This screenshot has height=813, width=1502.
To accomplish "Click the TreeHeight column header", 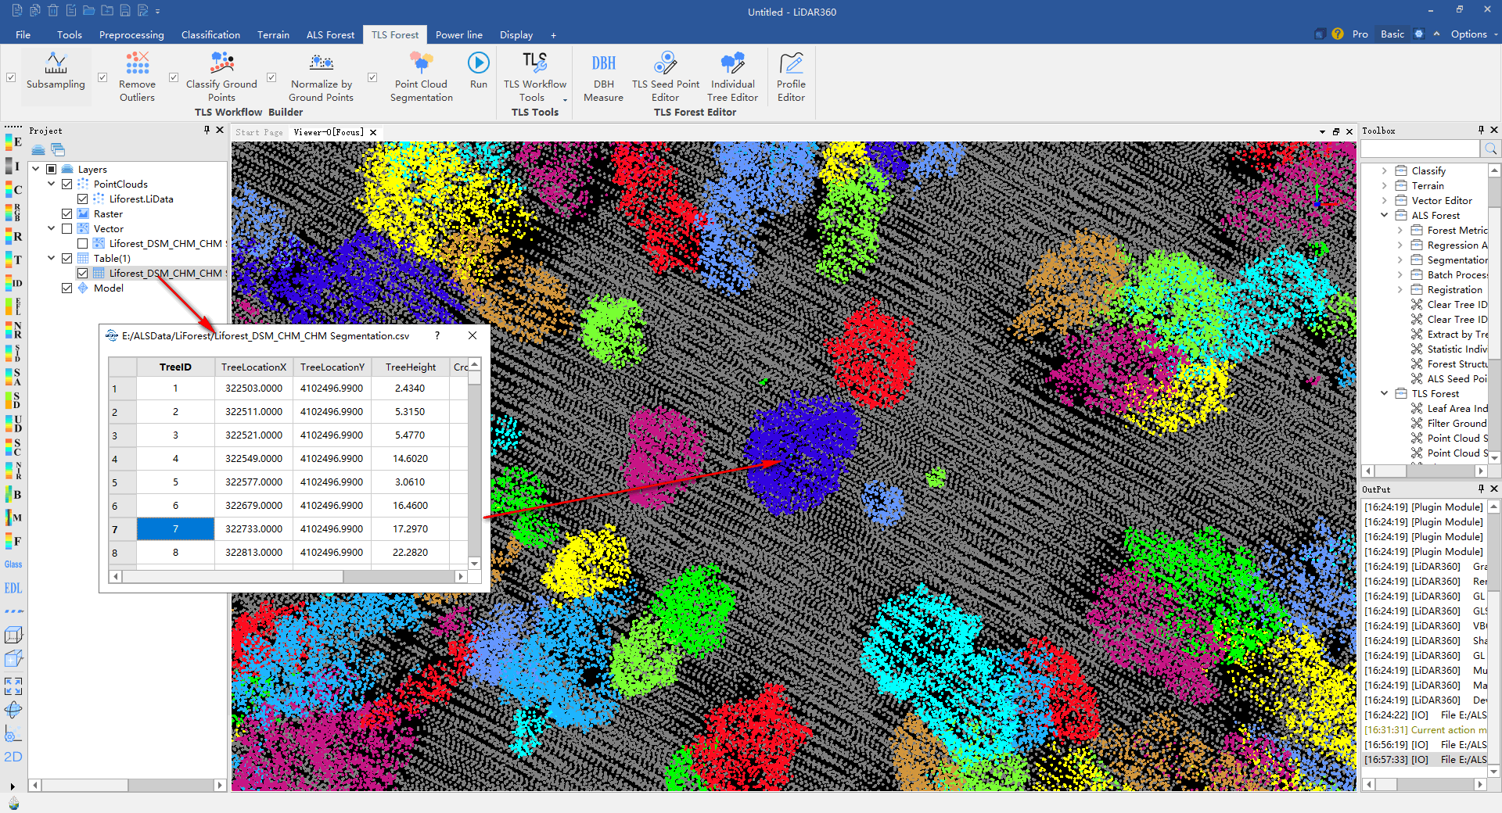I will [x=411, y=367].
